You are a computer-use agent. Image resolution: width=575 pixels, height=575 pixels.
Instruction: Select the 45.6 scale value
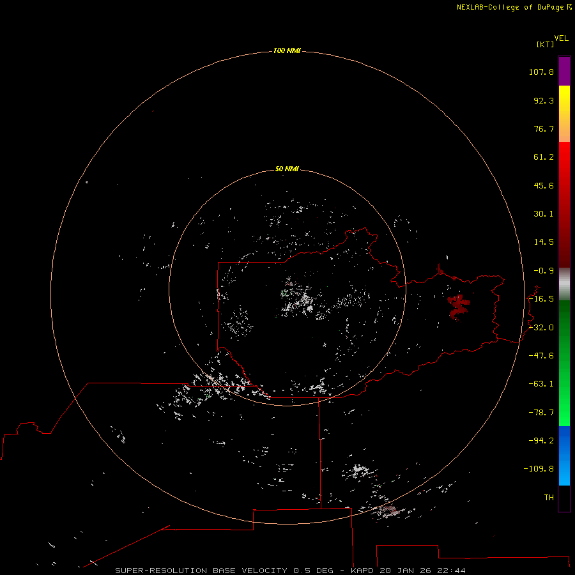pyautogui.click(x=544, y=185)
